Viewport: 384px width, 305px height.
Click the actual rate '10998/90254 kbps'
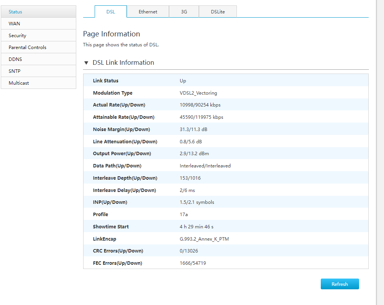pyautogui.click(x=200, y=105)
